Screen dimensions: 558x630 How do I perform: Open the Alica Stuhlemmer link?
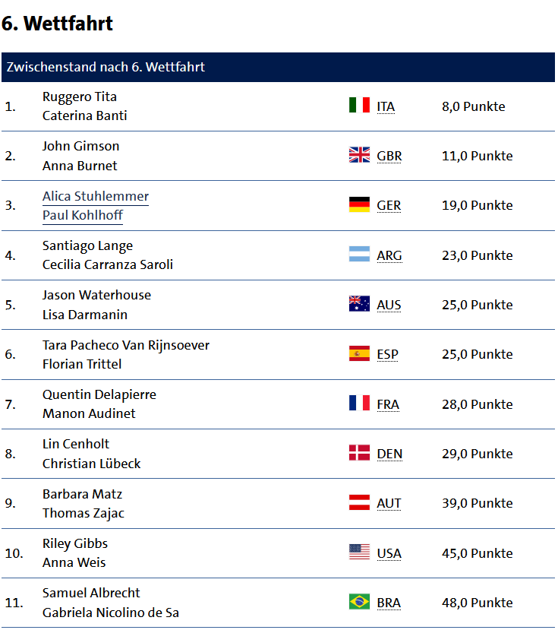coord(96,196)
